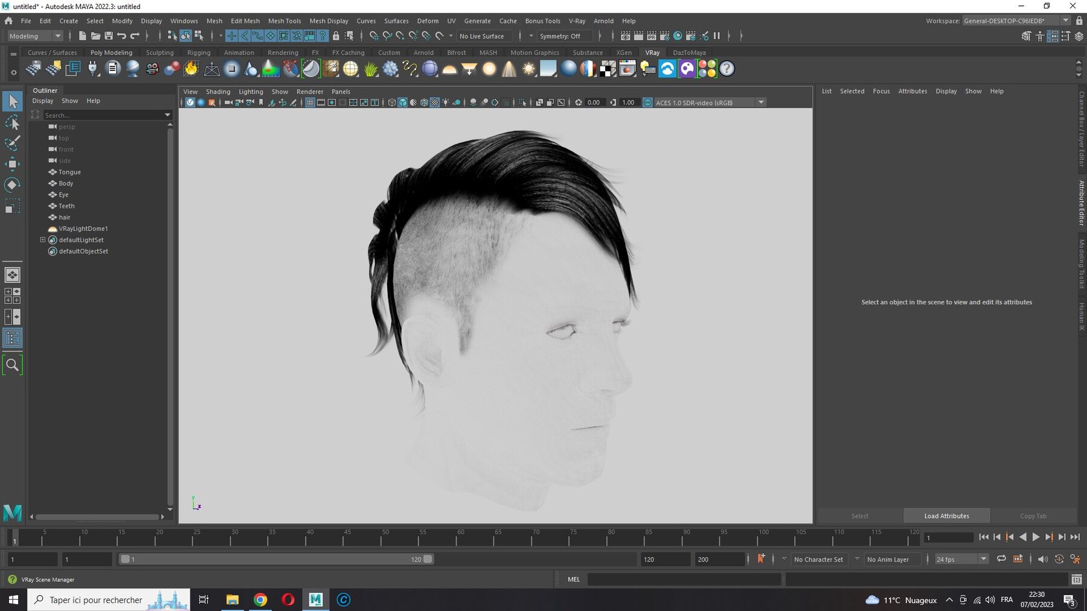Click the Outliner panel layout icon
1087x611 pixels.
point(12,338)
